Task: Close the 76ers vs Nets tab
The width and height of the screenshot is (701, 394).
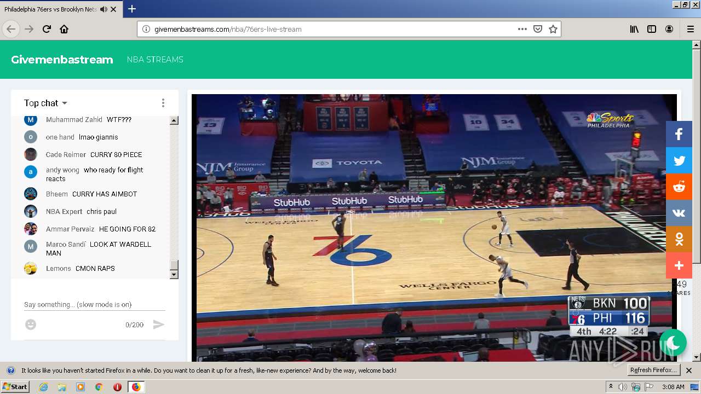Action: pos(113,9)
